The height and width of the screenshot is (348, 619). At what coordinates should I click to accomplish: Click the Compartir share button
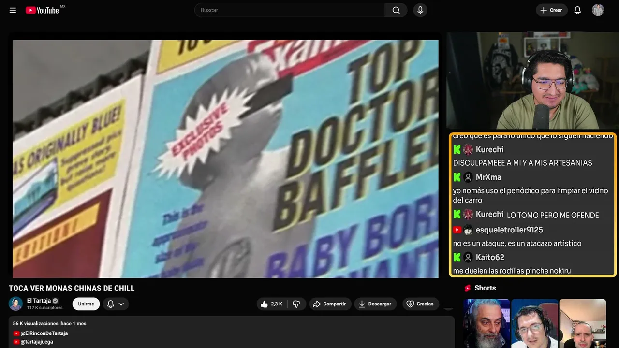(x=329, y=304)
